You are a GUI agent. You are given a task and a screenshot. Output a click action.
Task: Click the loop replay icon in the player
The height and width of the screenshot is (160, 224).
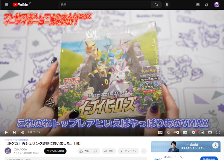(x=169, y=133)
